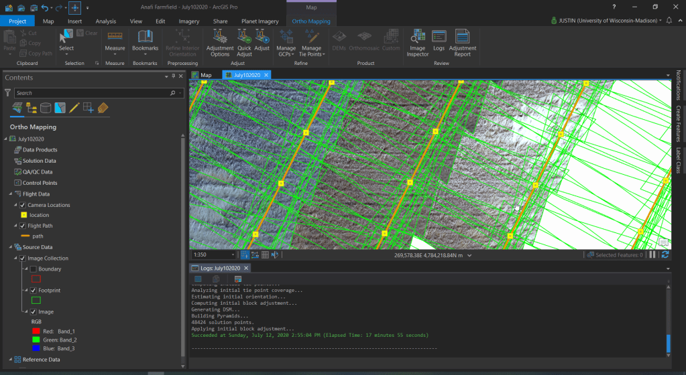
Task: Uncheck the Camera Locations layer
Action: click(x=23, y=205)
